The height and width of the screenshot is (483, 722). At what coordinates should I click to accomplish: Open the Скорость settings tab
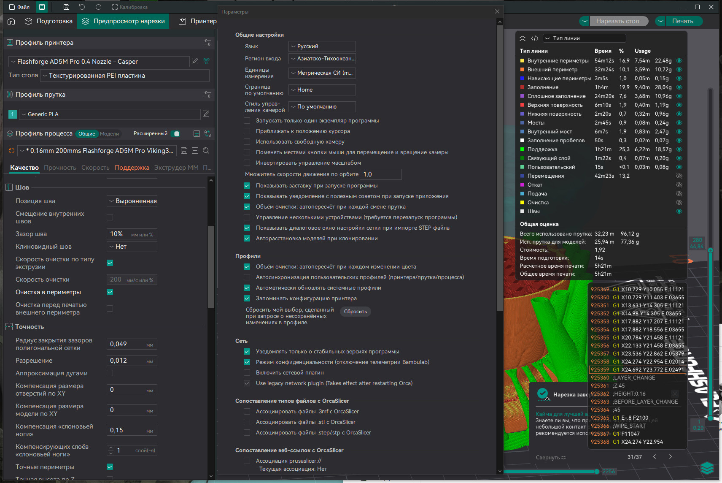coord(95,168)
